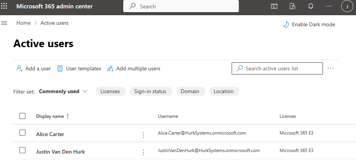Open the toolbar more actions ellipsis
Image resolution: width=356 pixels, height=168 pixels.
coord(331,68)
